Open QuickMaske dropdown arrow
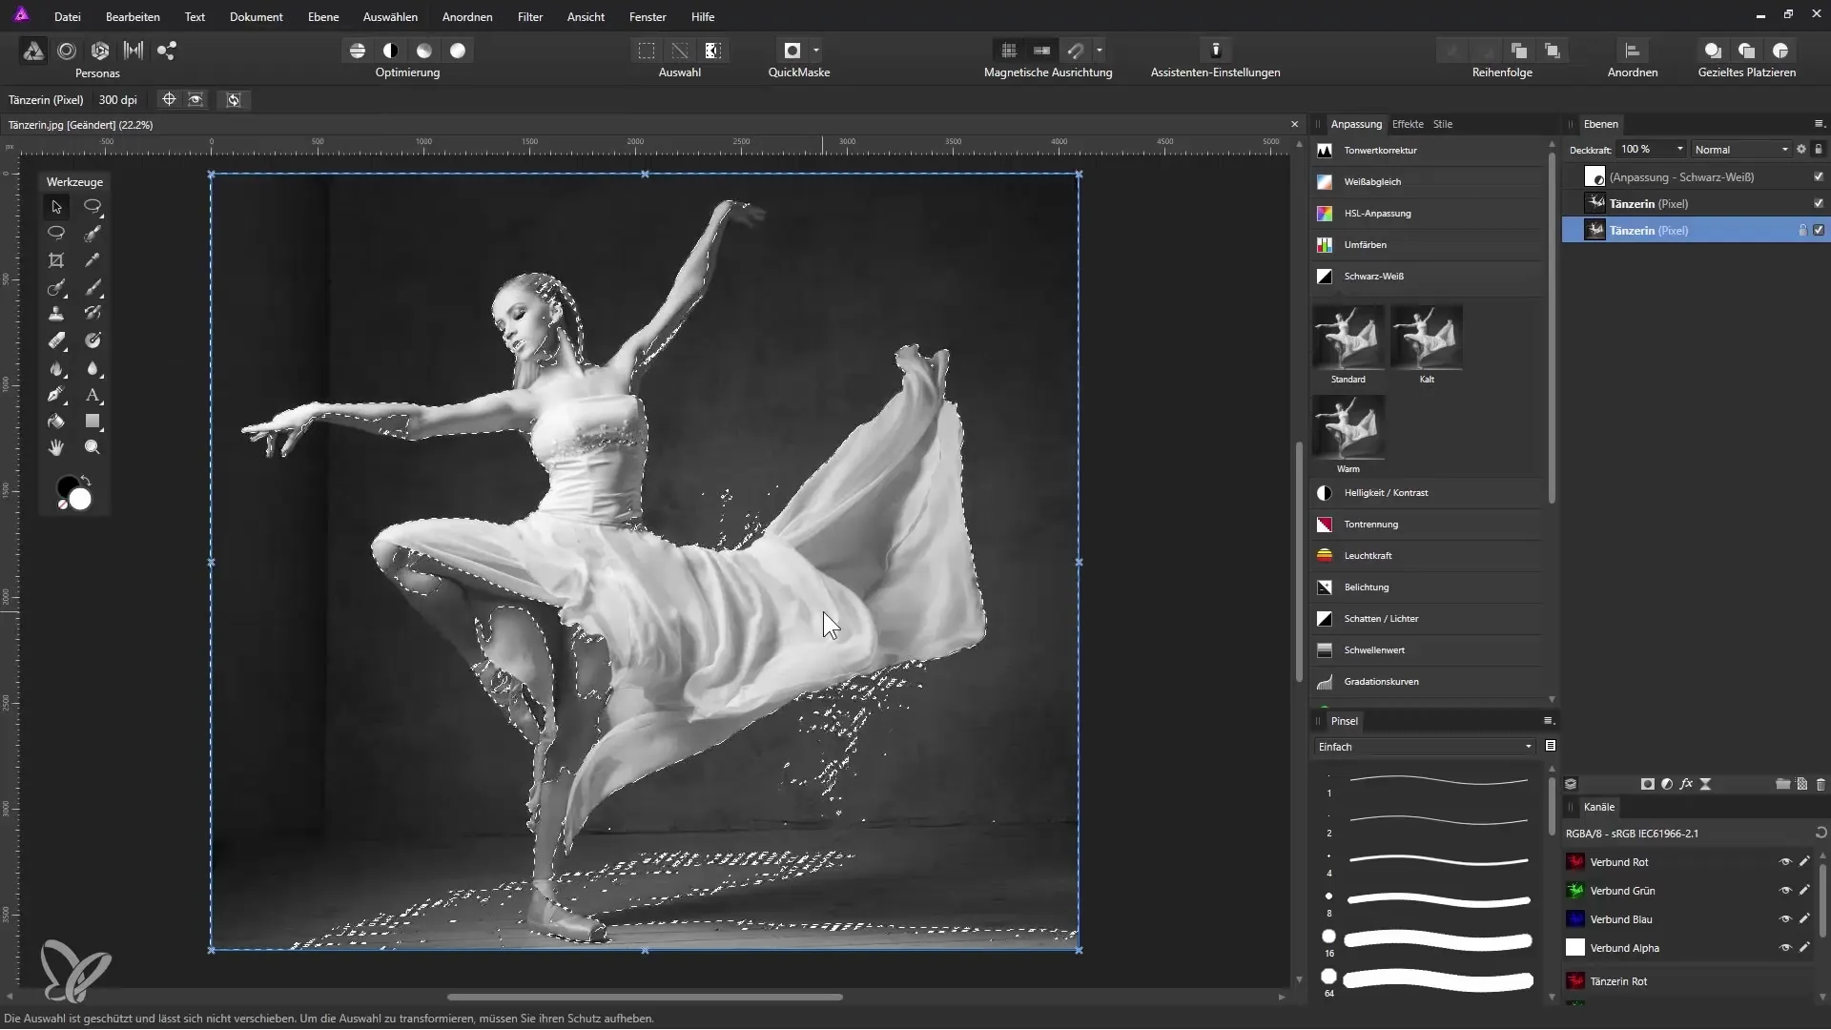The width and height of the screenshot is (1831, 1030). point(816,51)
